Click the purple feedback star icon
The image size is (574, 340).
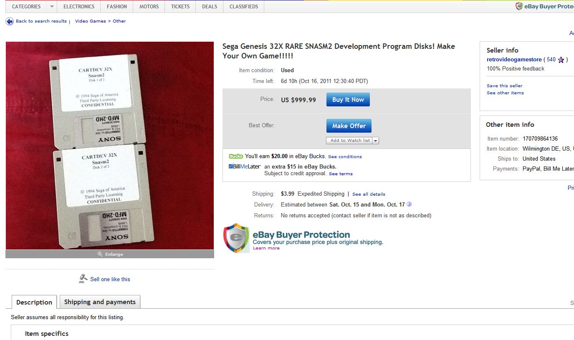tap(561, 60)
